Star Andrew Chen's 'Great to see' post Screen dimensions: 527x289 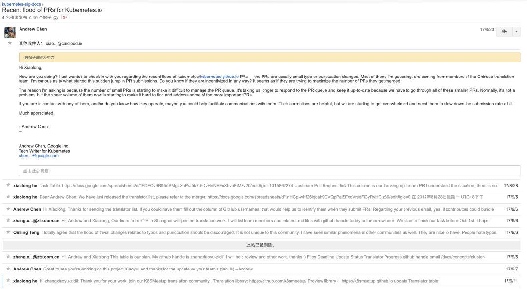[x=8, y=269]
